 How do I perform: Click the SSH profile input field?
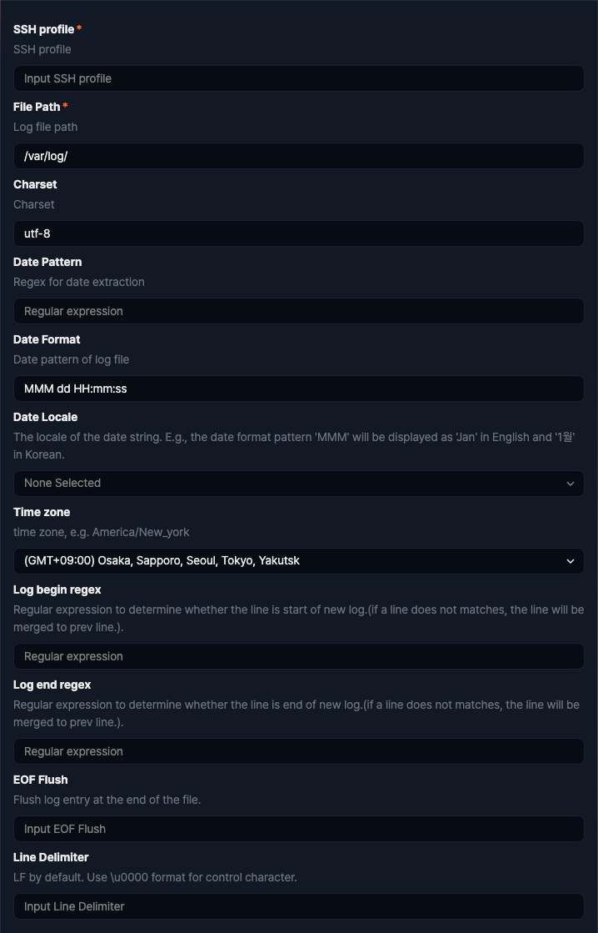point(298,78)
